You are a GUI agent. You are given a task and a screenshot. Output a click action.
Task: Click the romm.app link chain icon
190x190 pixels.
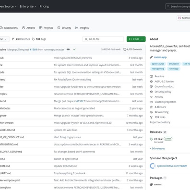[151, 57]
